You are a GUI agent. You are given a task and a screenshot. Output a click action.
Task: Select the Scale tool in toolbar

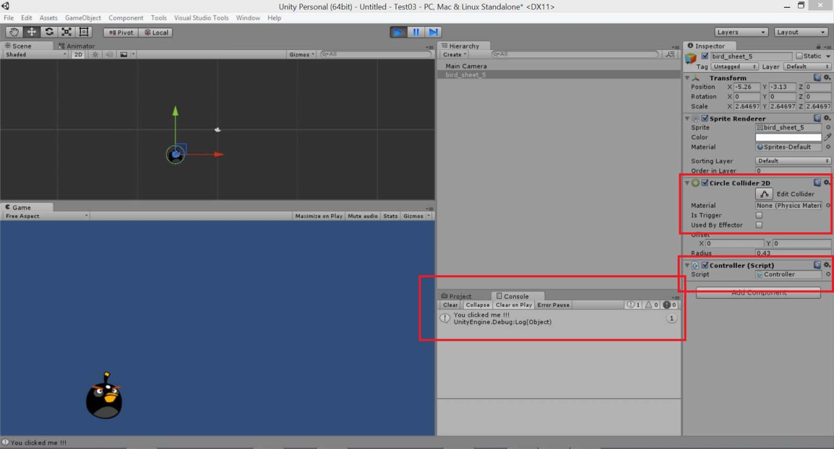pos(66,32)
